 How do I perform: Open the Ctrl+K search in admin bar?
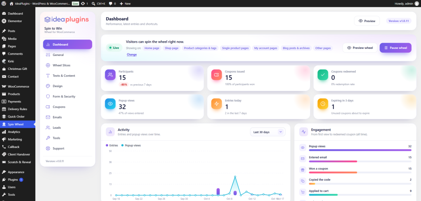[x=99, y=3]
